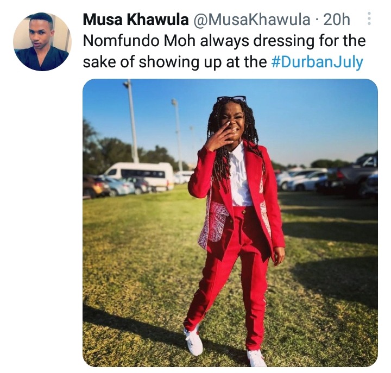Open the attached photo of red suit
This screenshot has width=391, height=373.
pos(230,223)
